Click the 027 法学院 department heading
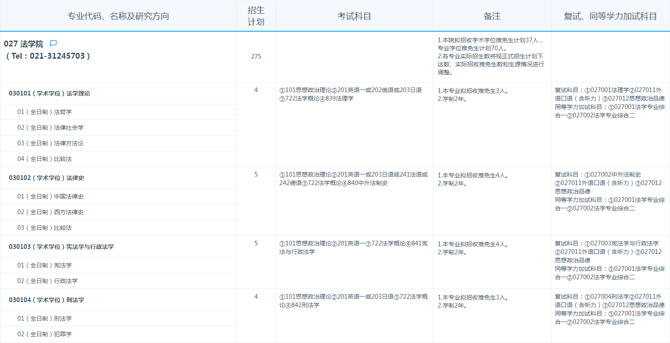Screen dimensions: 670x343 24,44
